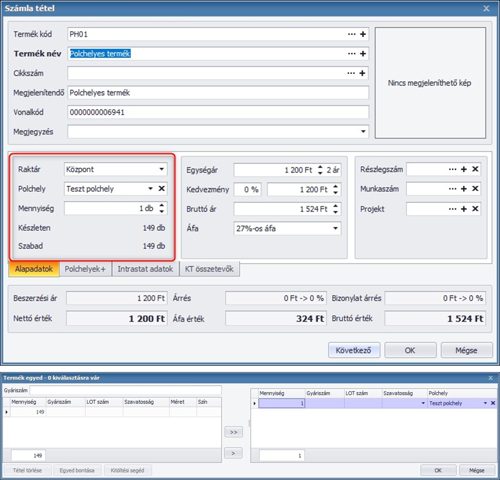Click plus icon beside Cikkszám field
Image resolution: width=500 pixels, height=480 pixels.
[x=362, y=73]
